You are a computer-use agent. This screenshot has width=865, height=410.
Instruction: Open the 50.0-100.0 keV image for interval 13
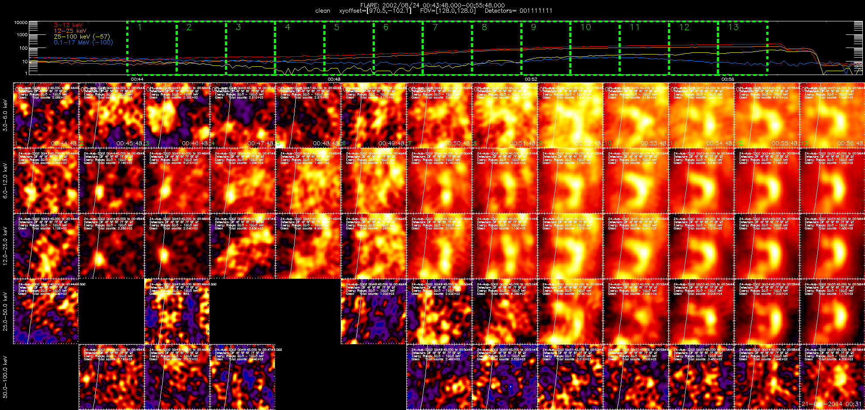click(x=832, y=377)
